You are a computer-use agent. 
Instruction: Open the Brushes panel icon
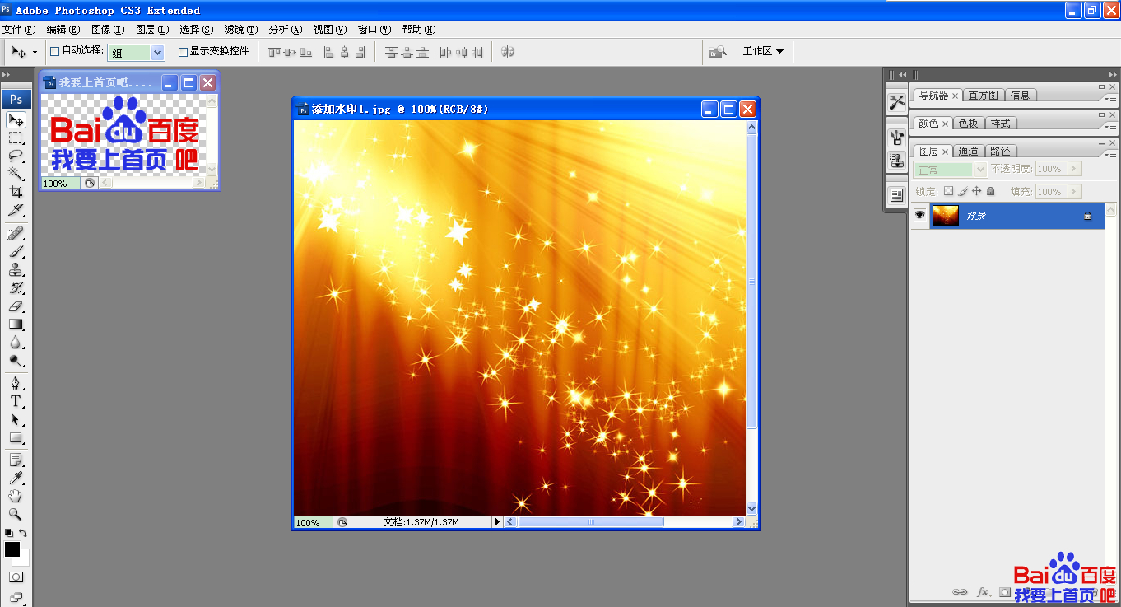click(x=897, y=140)
